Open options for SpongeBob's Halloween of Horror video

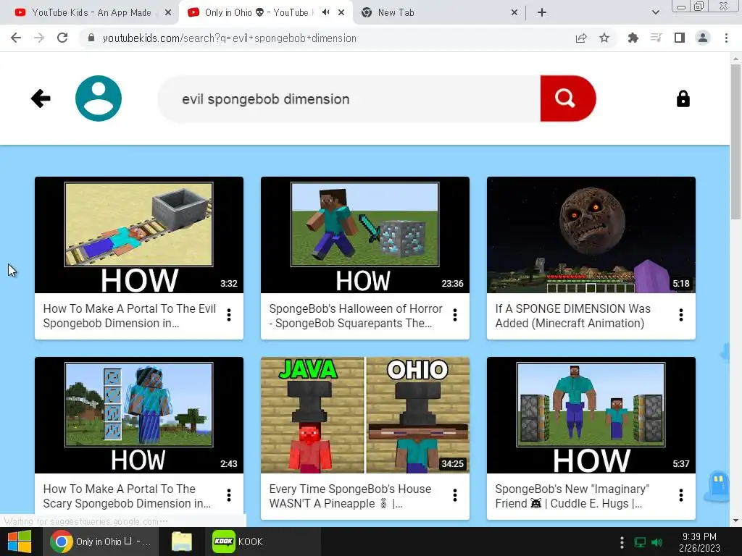click(x=455, y=316)
